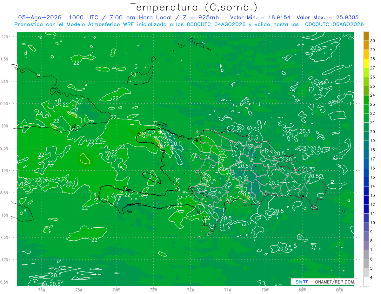381x294 pixels.
Task: Click the "75W" longitude axis label
Action: pyautogui.click(x=79, y=290)
